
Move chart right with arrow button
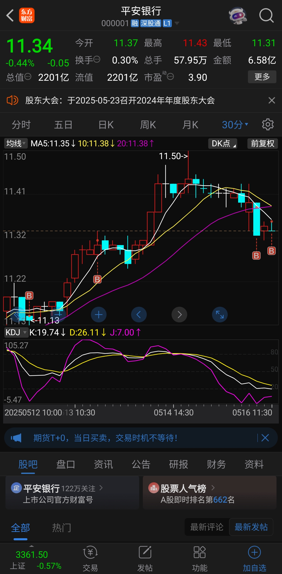[x=179, y=315]
